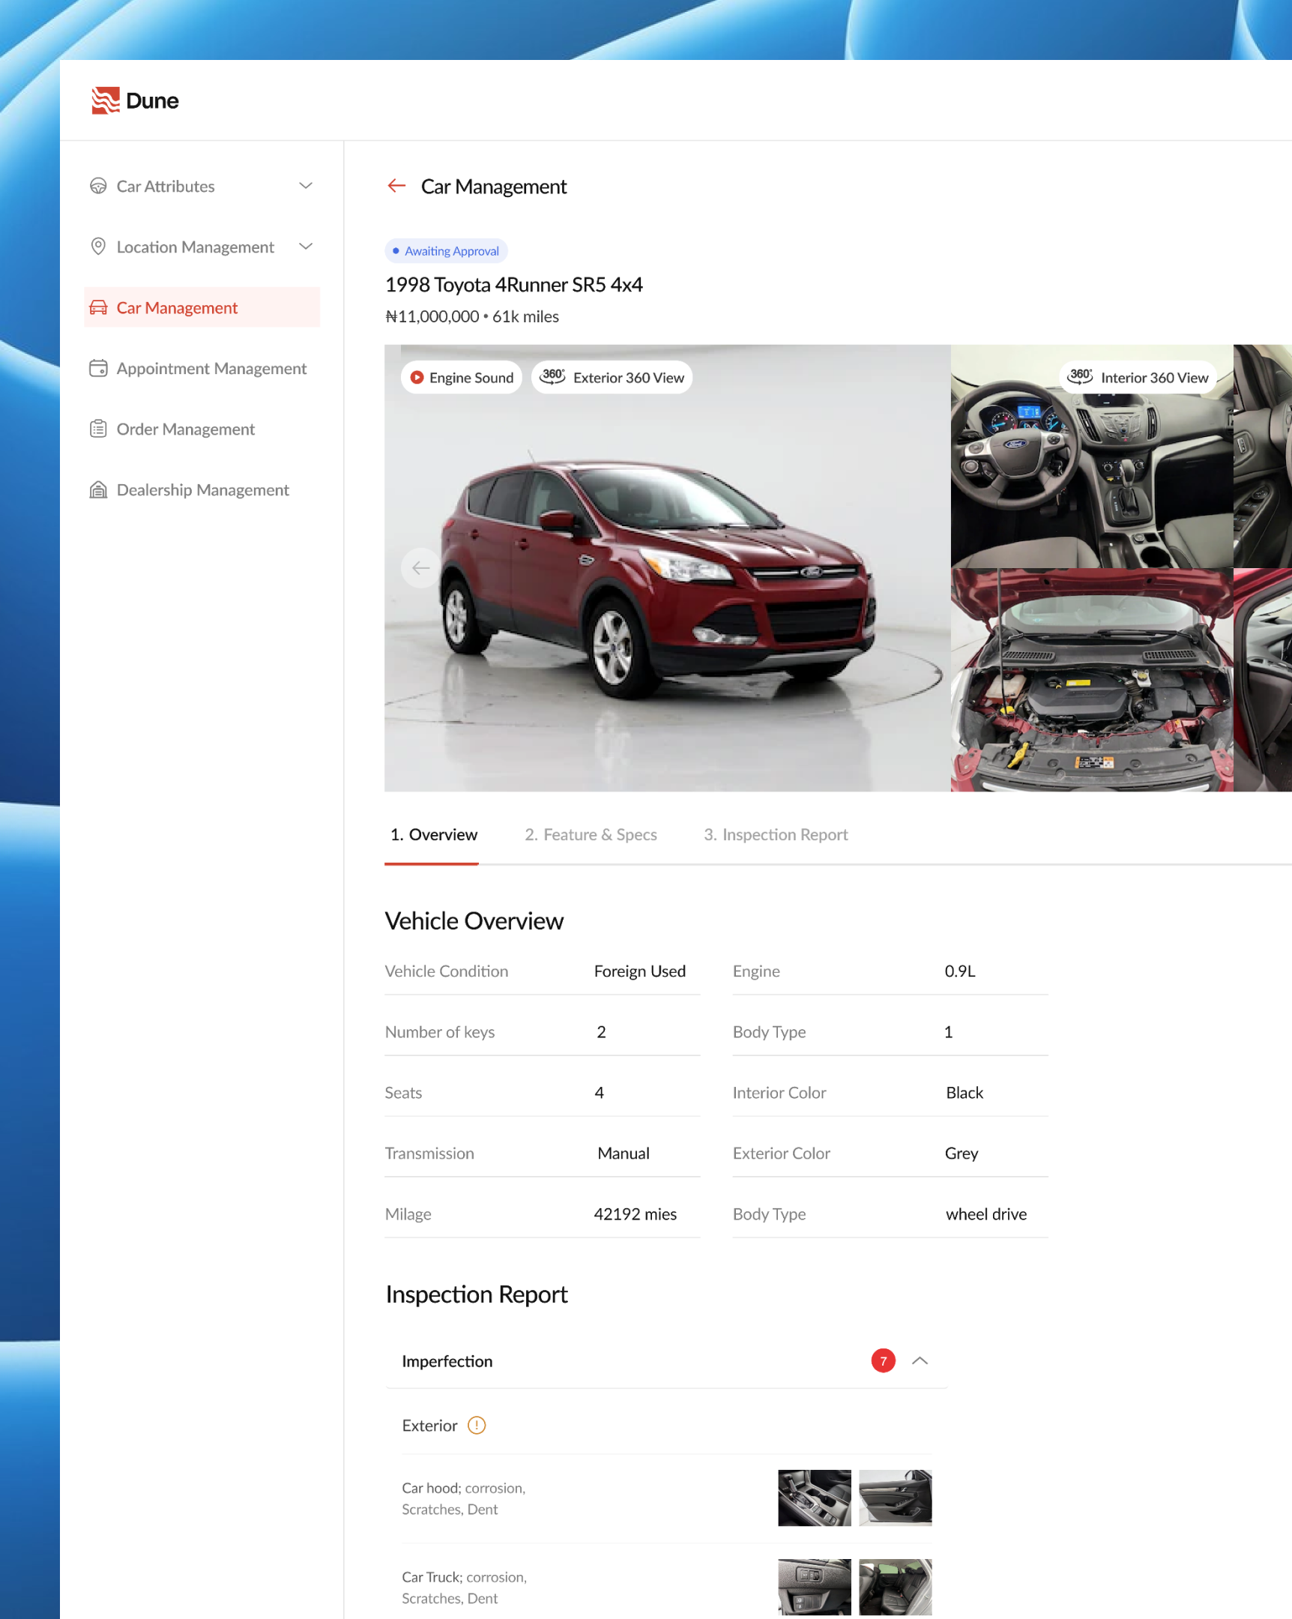Image resolution: width=1292 pixels, height=1619 pixels.
Task: Open first Car hood imperfection thumbnail
Action: point(815,1498)
